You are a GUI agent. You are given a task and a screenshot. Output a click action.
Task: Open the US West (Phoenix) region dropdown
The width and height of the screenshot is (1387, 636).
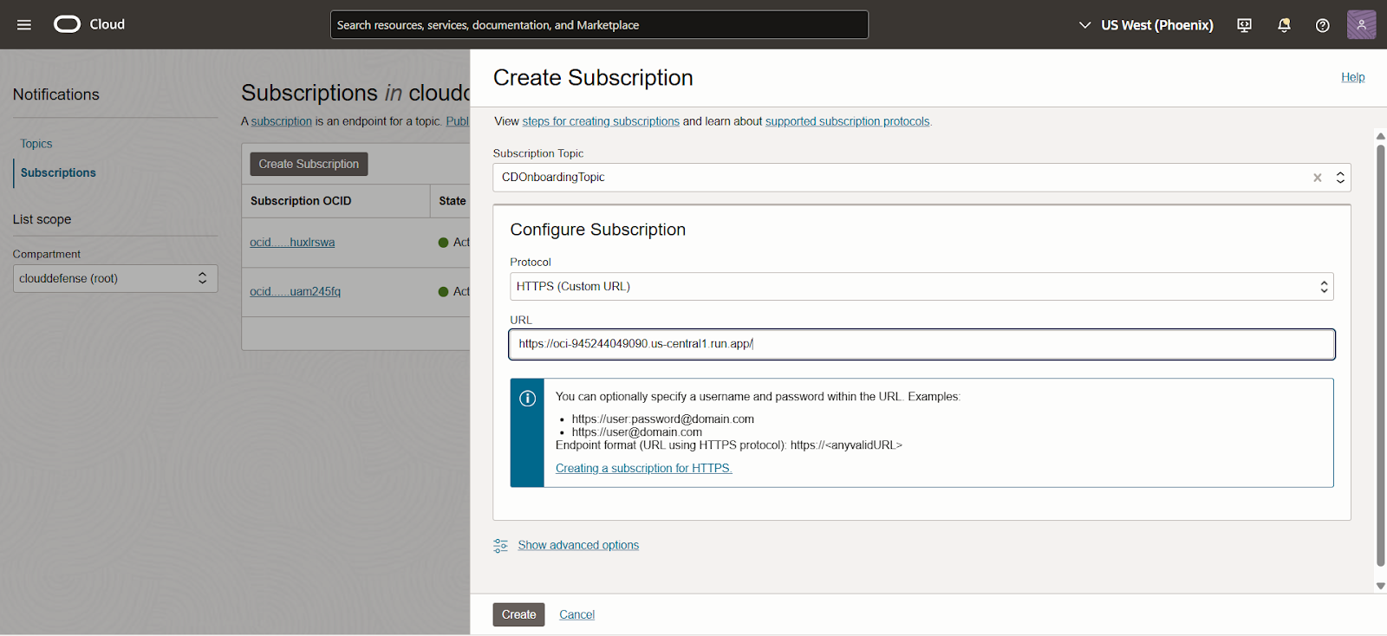(1146, 25)
